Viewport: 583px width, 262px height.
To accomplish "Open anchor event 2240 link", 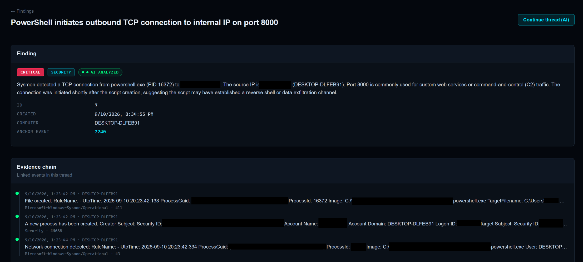I will click(x=100, y=132).
